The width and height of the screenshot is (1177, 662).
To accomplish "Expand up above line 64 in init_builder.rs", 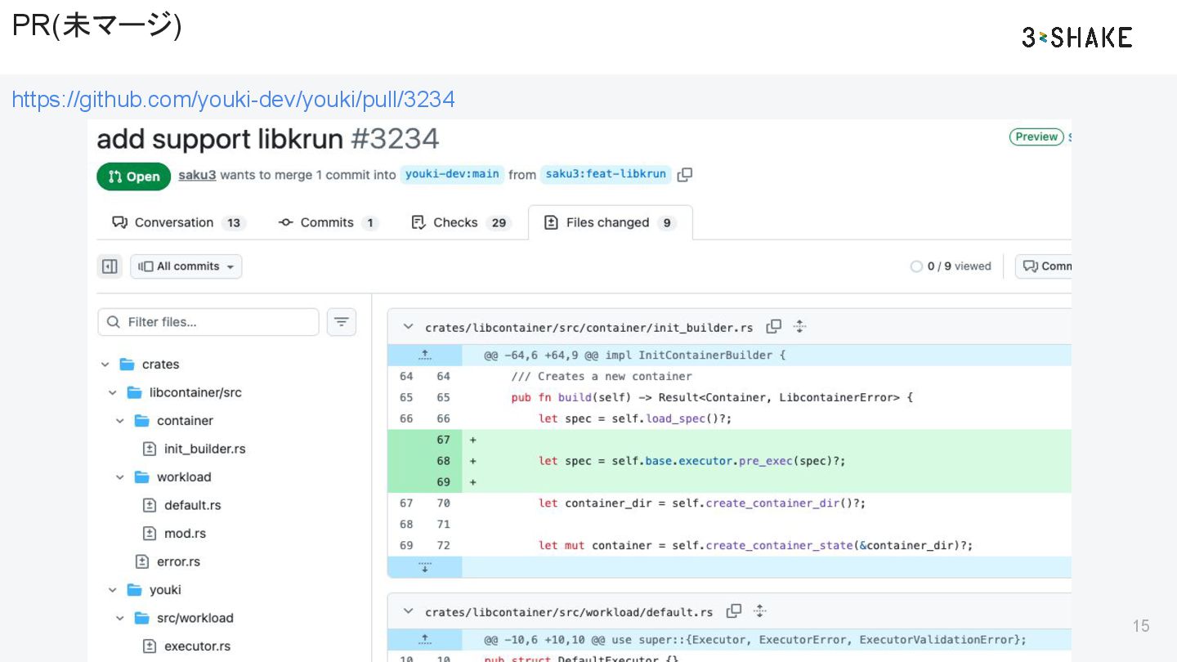I will 425,356.
